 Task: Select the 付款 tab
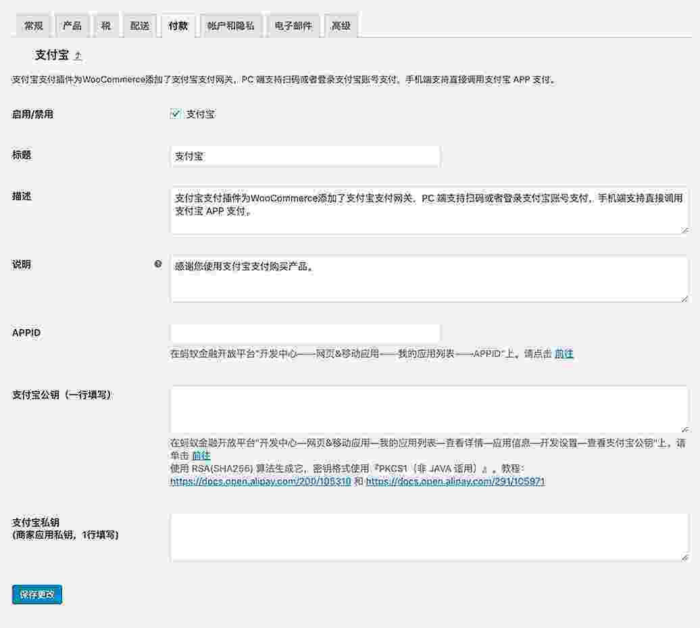tap(178, 26)
